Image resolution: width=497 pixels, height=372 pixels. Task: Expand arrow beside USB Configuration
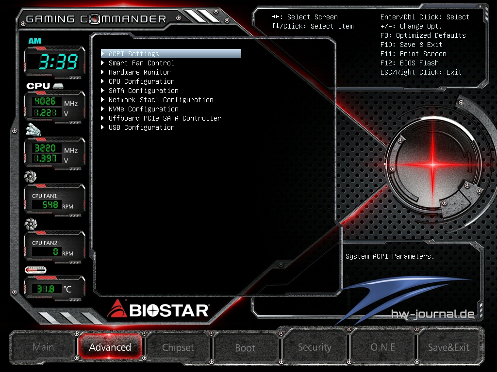[x=103, y=127]
